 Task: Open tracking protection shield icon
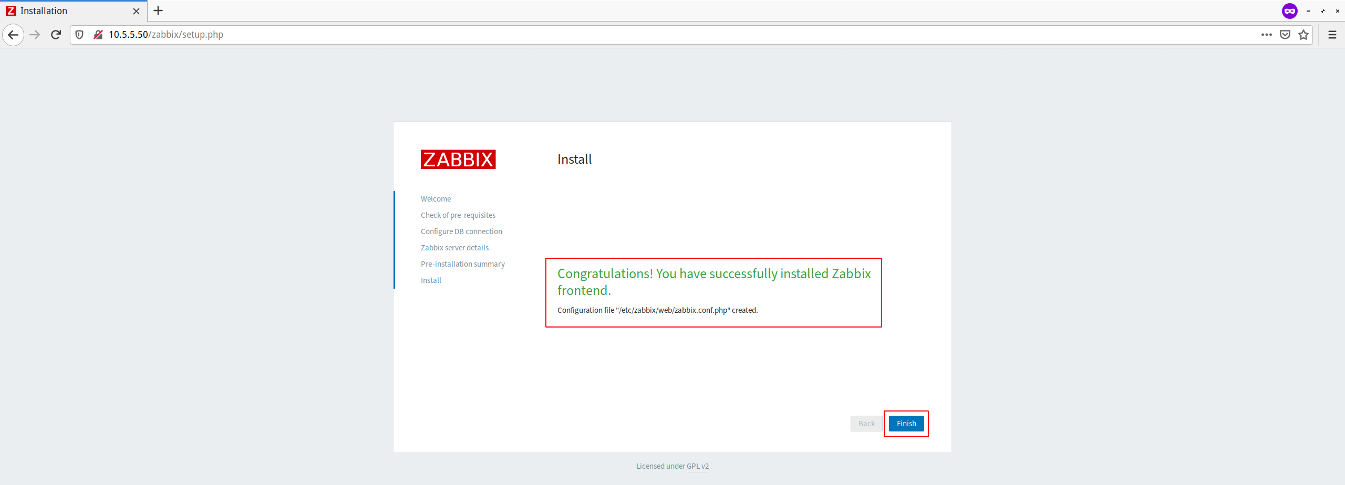point(79,35)
